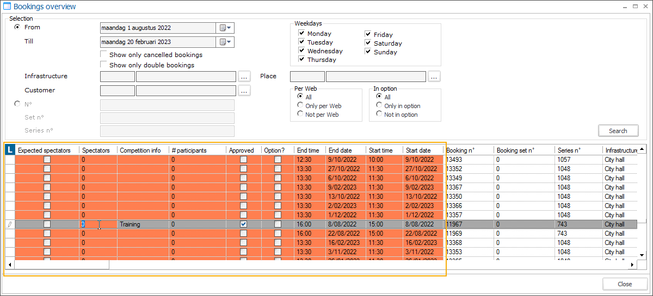Image resolution: width=653 pixels, height=296 pixels.
Task: Select the N° radio button
Action: [17, 103]
